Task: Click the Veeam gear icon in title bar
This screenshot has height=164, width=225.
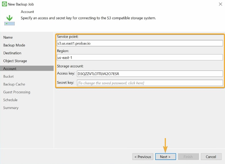Action: 4,4
